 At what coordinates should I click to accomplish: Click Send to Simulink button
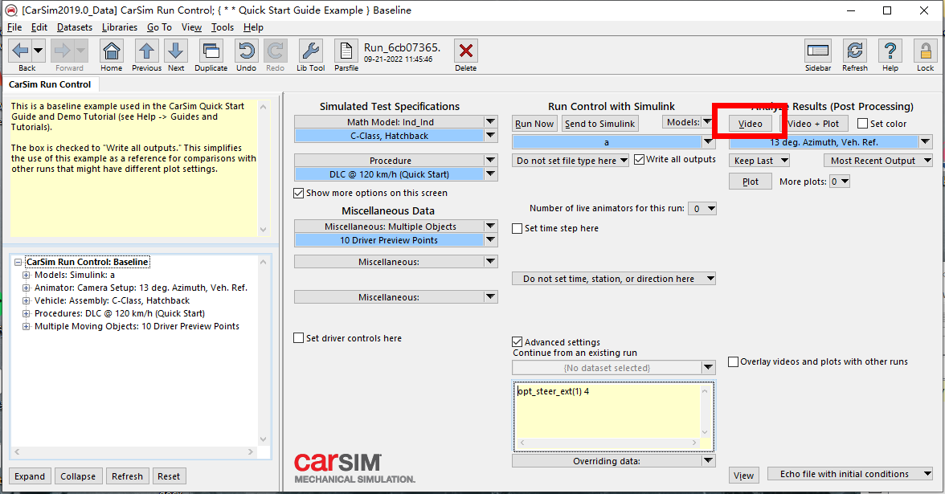599,124
